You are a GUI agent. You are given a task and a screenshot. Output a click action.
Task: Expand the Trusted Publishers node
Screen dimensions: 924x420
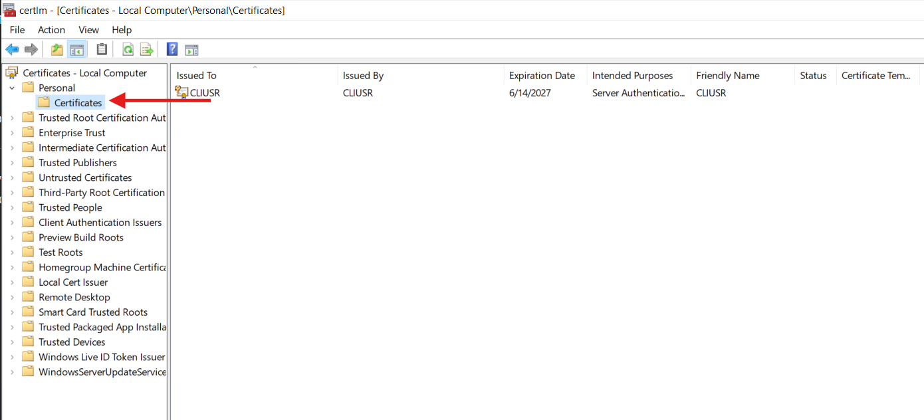tap(12, 163)
